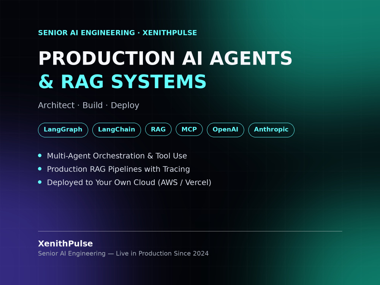The image size is (380, 285).
Task: Click the RAG tag pill
Action: pyautogui.click(x=158, y=130)
